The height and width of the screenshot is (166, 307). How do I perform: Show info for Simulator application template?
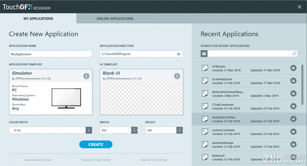point(86,76)
